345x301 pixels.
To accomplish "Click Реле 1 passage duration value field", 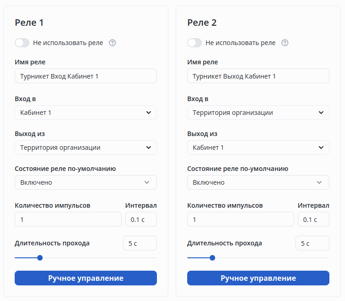I will 139,243.
